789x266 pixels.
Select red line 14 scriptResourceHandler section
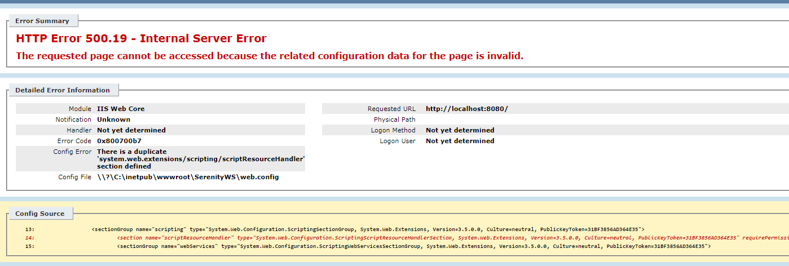(x=453, y=238)
